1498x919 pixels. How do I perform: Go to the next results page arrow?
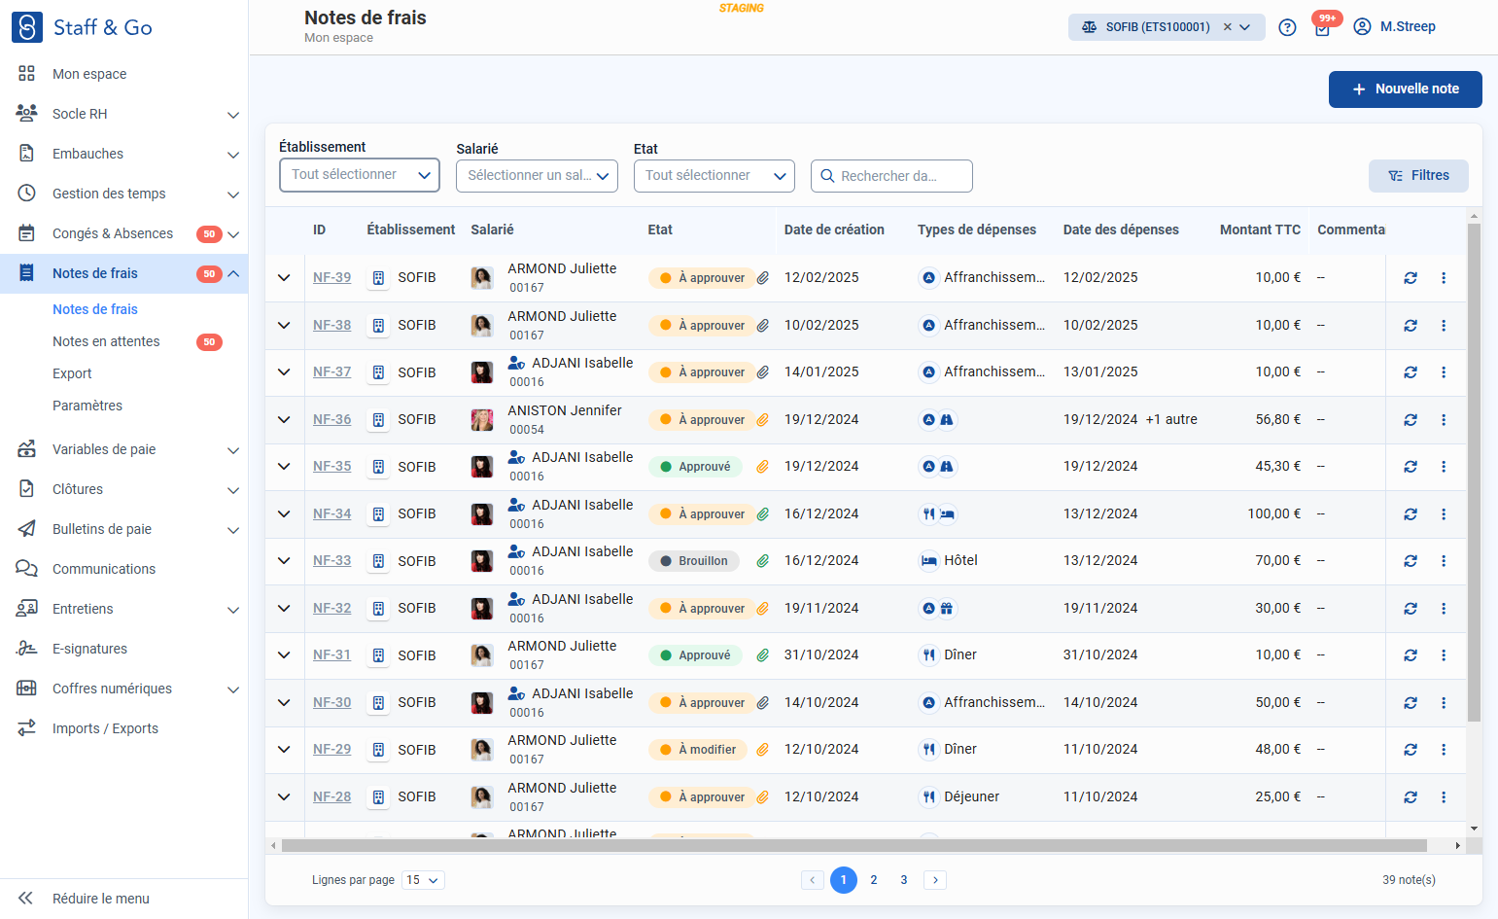[x=935, y=880]
